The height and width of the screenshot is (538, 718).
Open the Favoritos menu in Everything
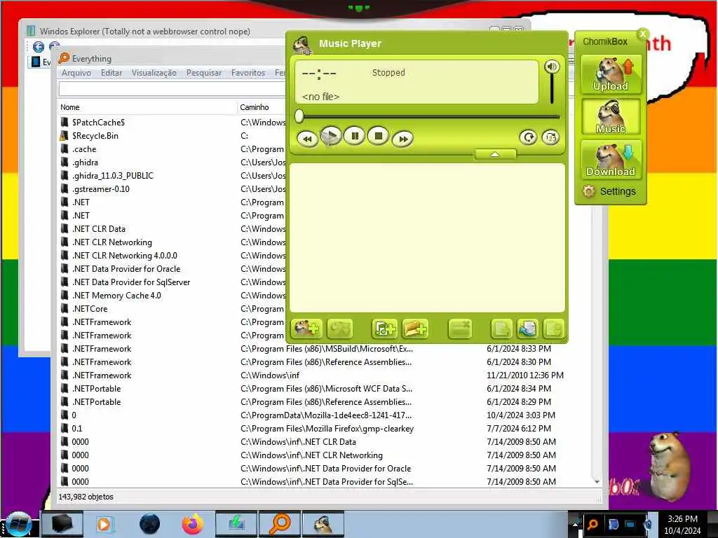click(x=248, y=73)
